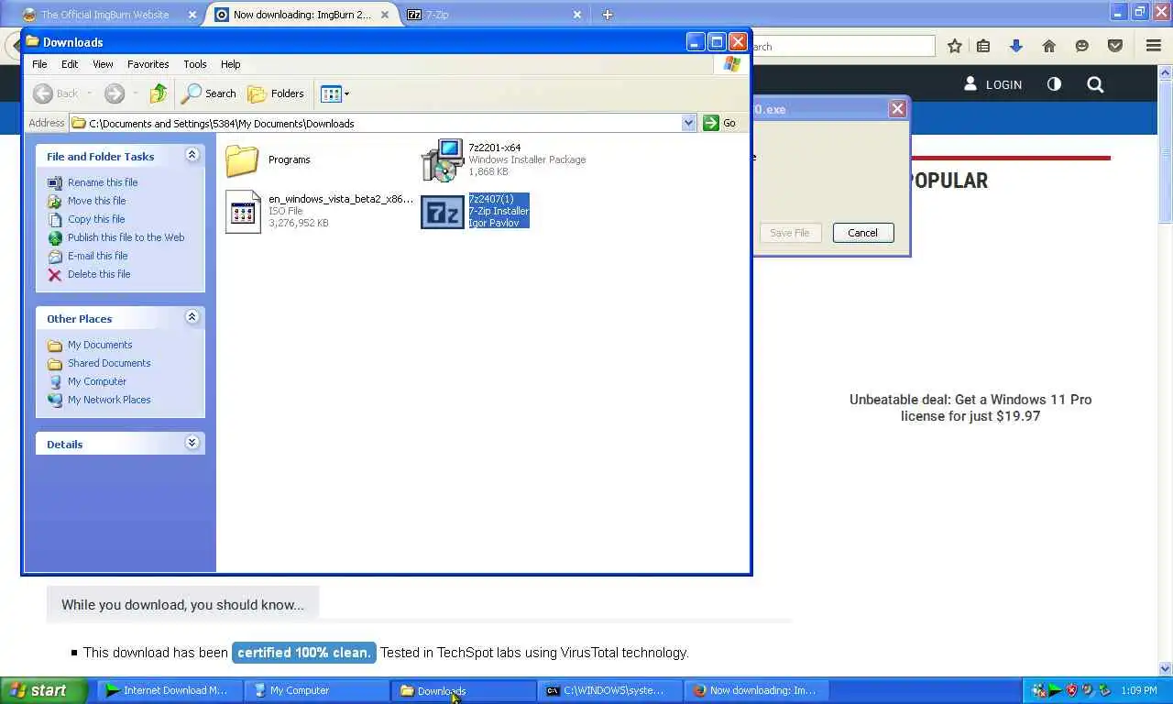
Task: Close the Now downloading ImgBurn tab
Action: (x=385, y=15)
